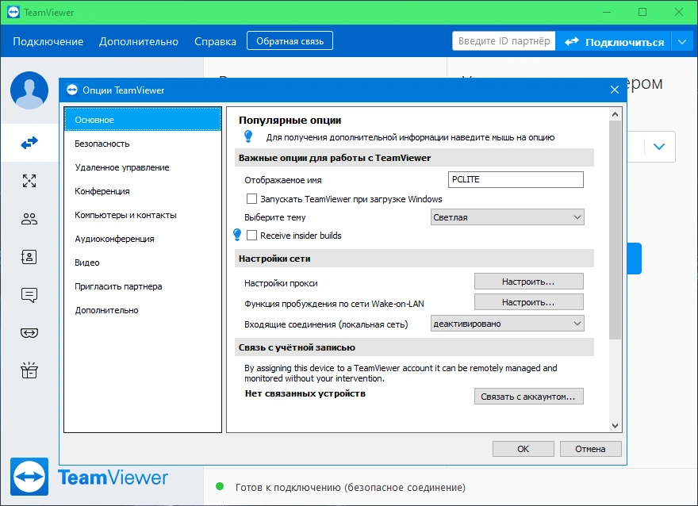This screenshot has width=698, height=506.
Task: Click the Связать с аккаунтом button
Action: 528,396
